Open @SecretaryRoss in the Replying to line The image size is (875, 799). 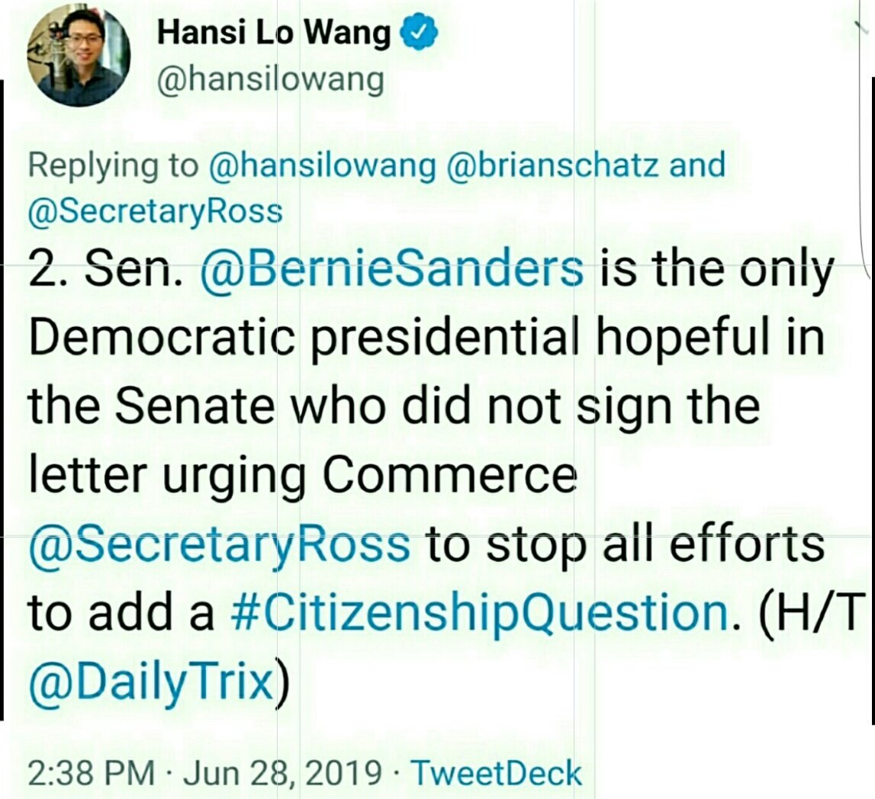pyautogui.click(x=156, y=211)
